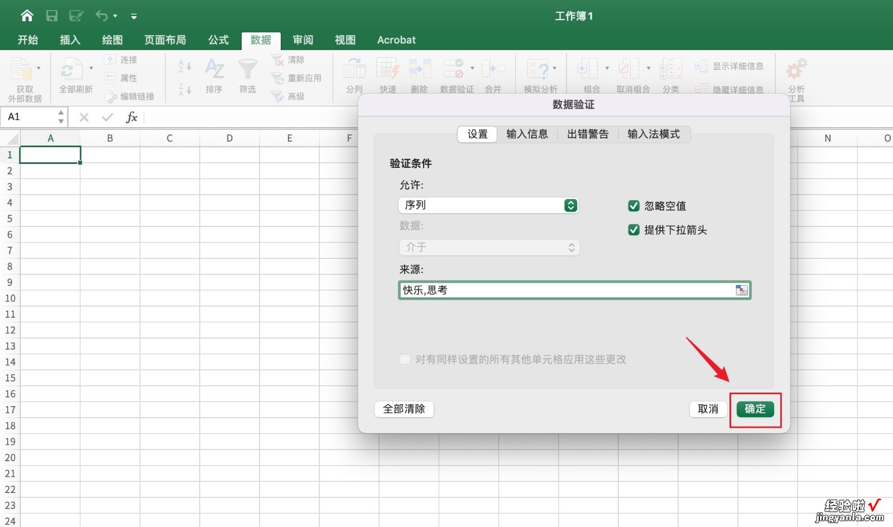
Task: Open the 允许 dropdown showing 序列
Action: click(x=488, y=205)
